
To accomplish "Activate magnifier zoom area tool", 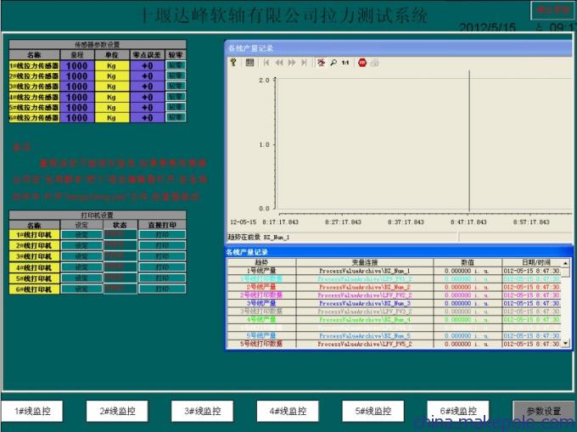I will coord(333,63).
